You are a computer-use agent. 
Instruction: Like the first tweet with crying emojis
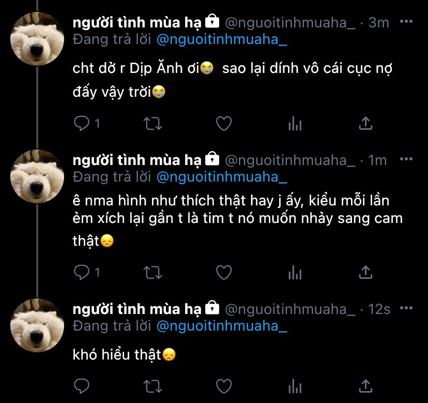pos(223,123)
